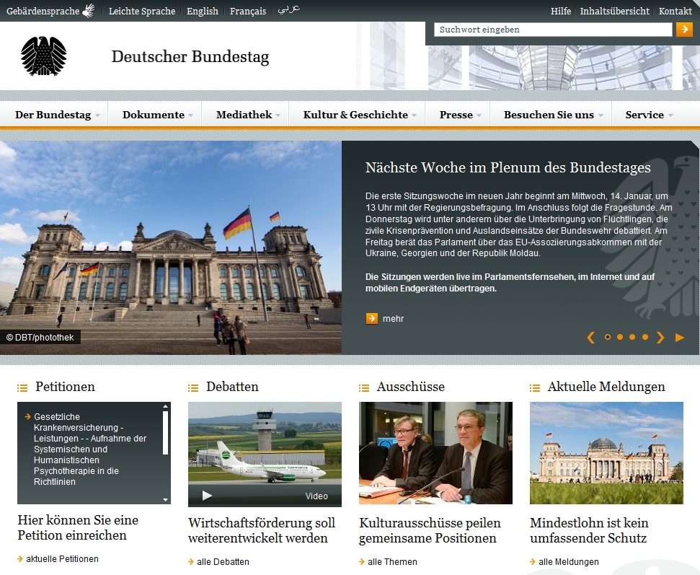Go to previous slide in carousel

coord(590,338)
